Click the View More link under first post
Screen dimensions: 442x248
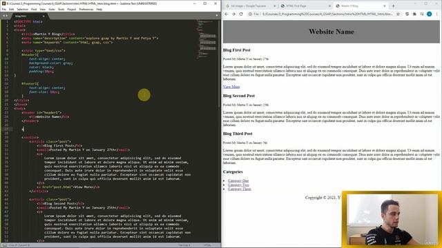231,87
